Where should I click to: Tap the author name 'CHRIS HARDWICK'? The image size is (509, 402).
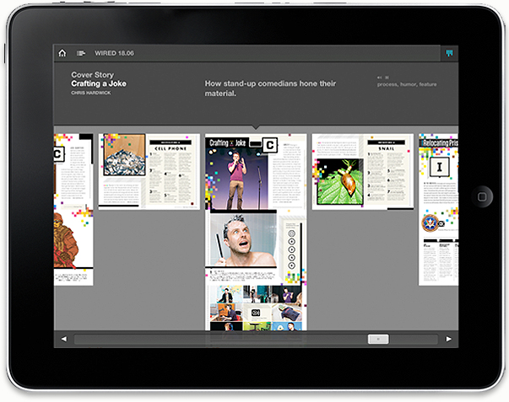[x=91, y=93]
